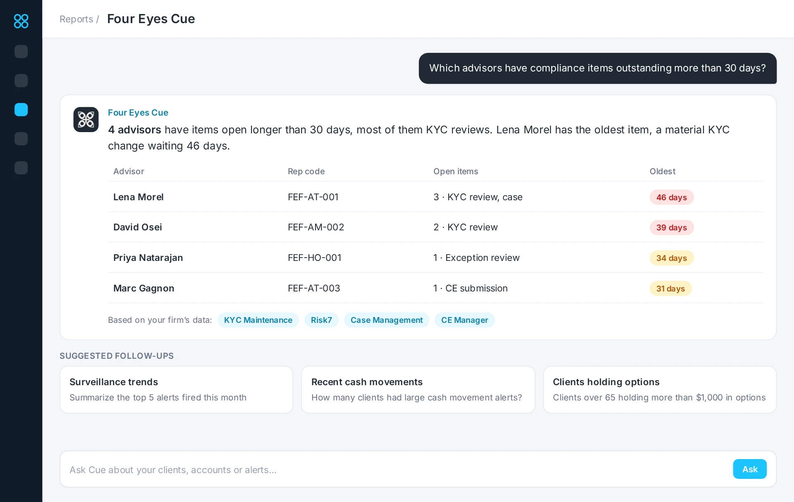Select advisor Marc Gagnon

point(144,288)
